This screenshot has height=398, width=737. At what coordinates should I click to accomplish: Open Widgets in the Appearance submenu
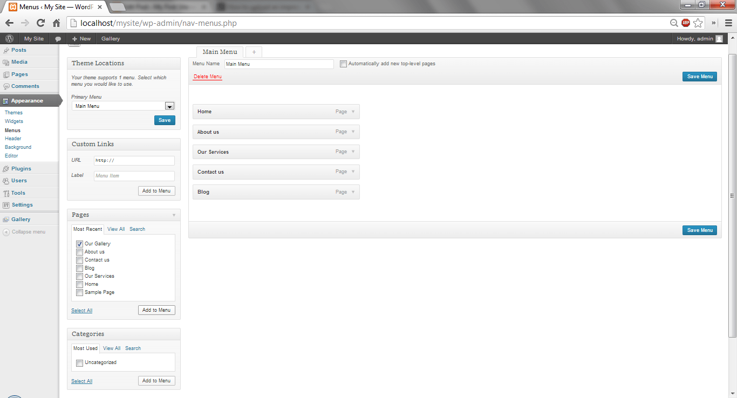pos(14,121)
